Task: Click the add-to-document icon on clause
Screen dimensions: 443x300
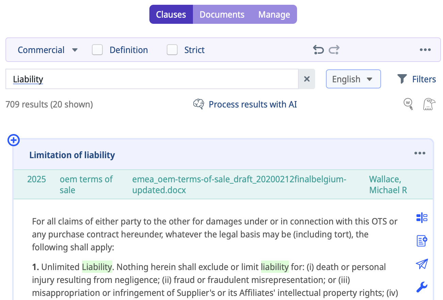Action: coord(422,241)
